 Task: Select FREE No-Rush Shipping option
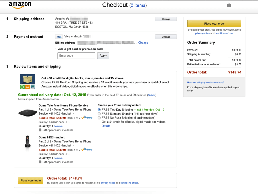click(x=99, y=118)
